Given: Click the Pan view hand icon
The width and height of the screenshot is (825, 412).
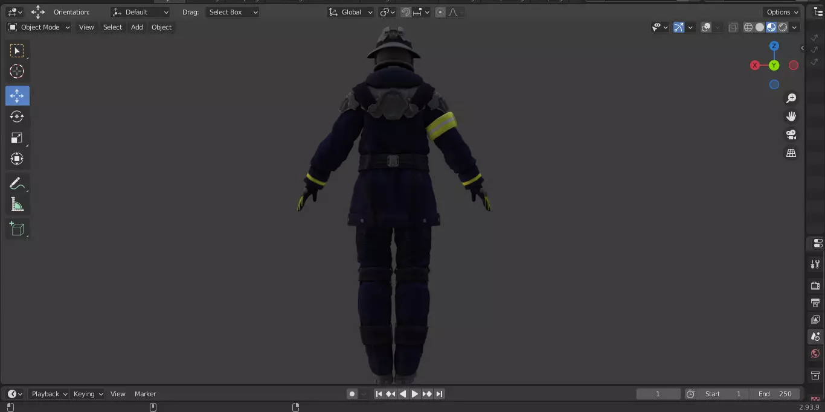Looking at the screenshot, I should pos(791,116).
